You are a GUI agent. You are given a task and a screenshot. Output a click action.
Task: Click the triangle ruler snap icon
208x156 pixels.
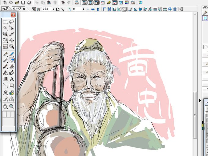click(135, 9)
